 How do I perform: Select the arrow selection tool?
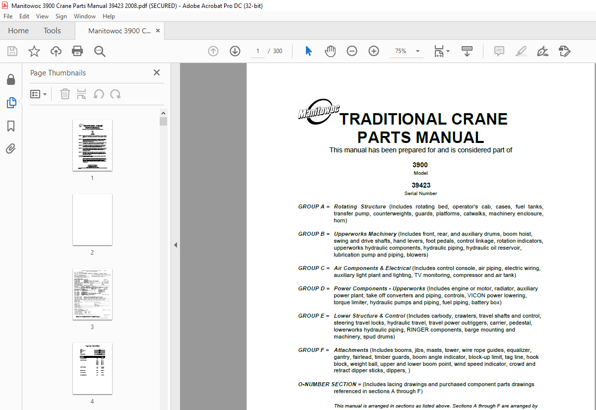308,51
